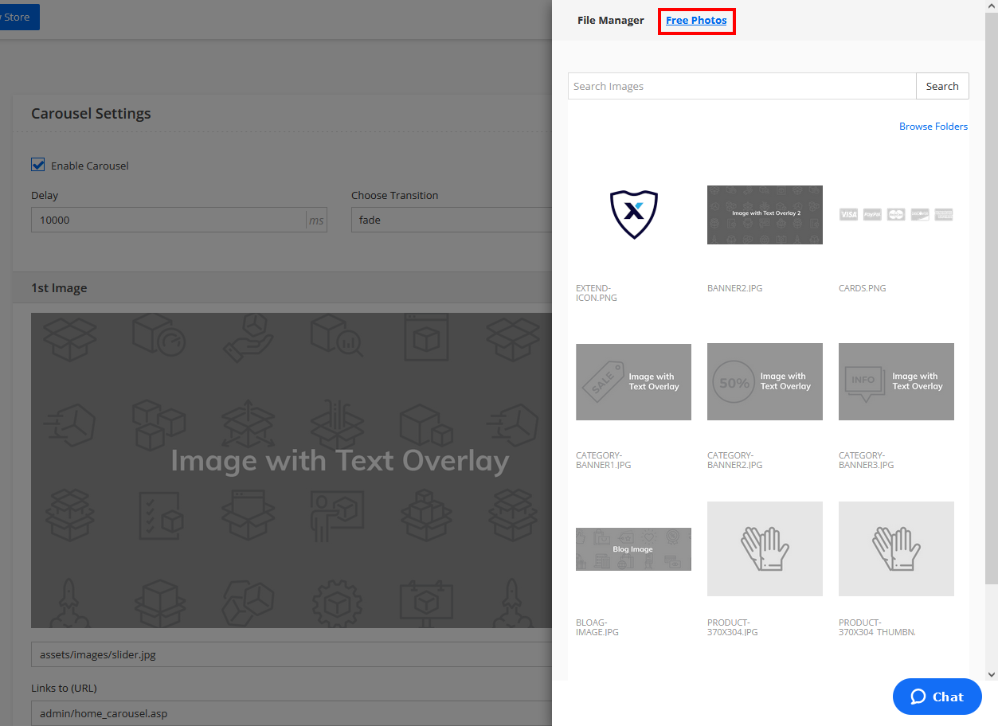The width and height of the screenshot is (998, 726).
Task: Click the 1st Image carousel preview
Action: click(x=292, y=470)
